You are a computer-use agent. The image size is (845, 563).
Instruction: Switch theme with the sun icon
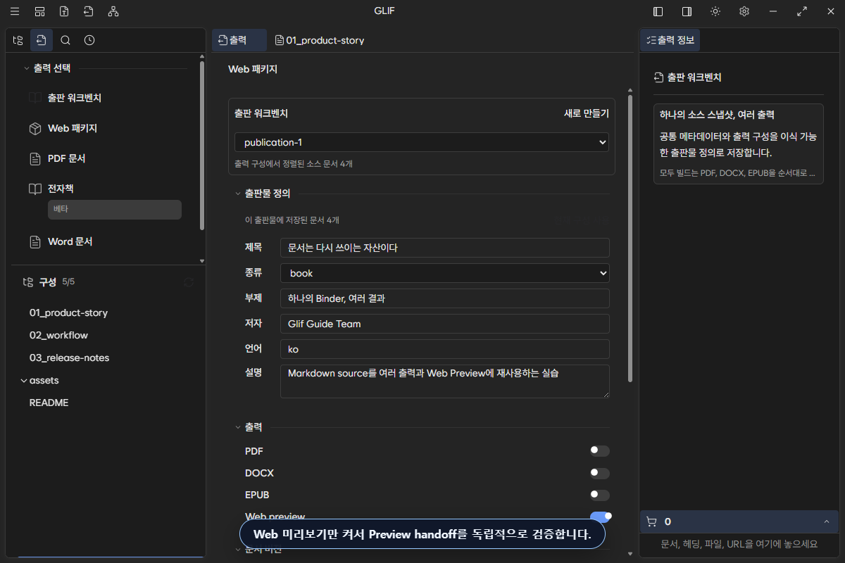[x=715, y=11]
